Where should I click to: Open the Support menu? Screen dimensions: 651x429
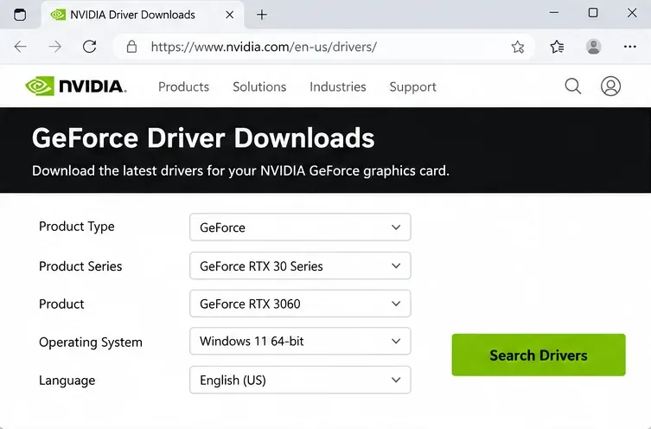coord(412,86)
